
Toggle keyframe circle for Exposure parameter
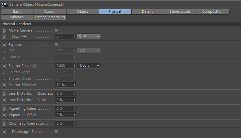point(4,45)
